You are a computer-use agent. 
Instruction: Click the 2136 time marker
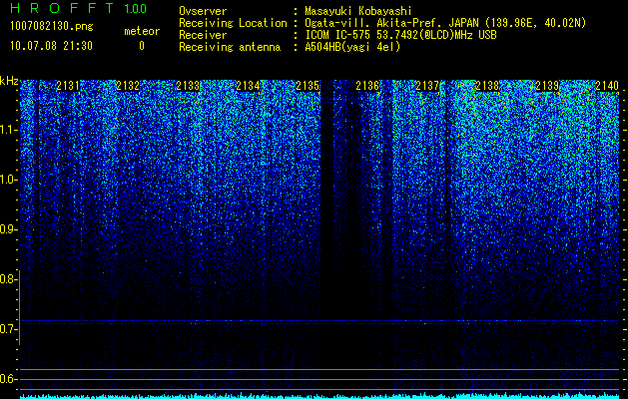pos(367,85)
